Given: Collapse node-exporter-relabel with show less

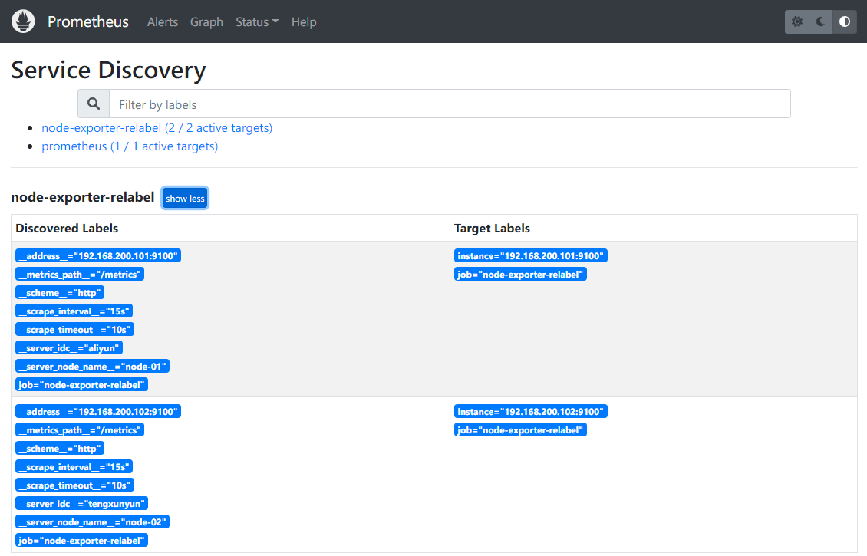Looking at the screenshot, I should click(185, 199).
